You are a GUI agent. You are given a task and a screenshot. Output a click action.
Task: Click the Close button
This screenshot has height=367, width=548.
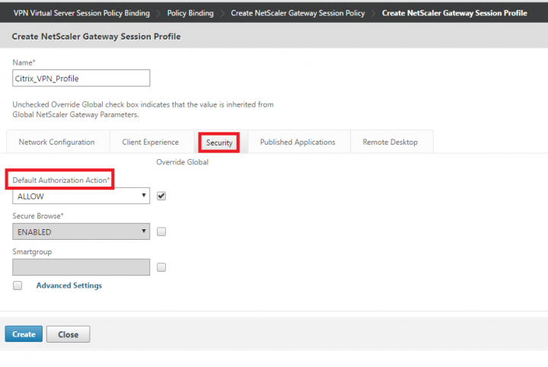[x=68, y=334]
